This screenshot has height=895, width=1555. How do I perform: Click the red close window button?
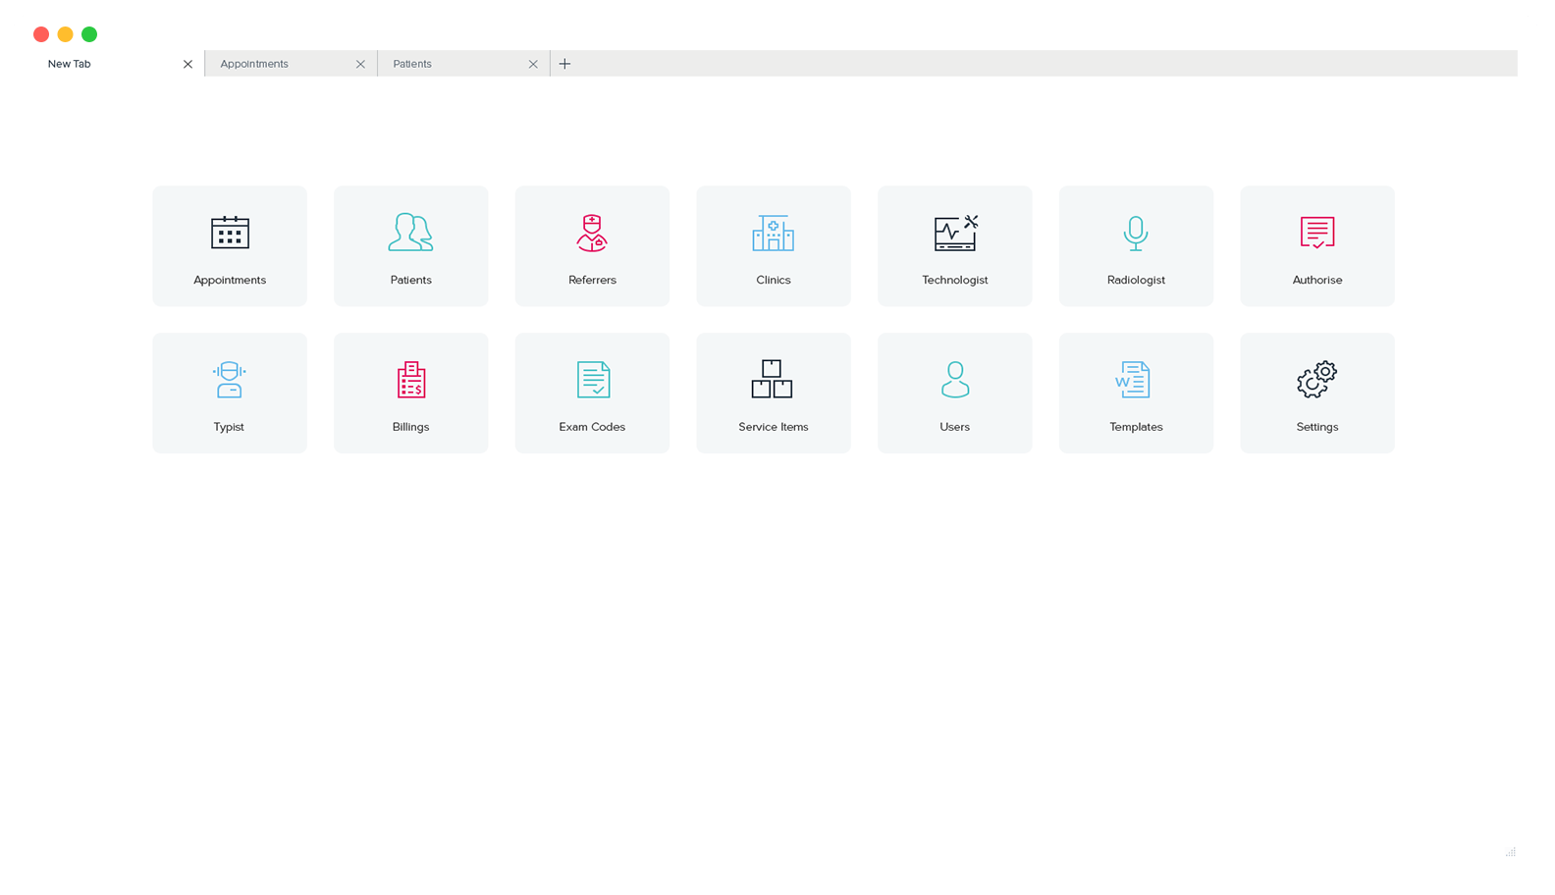click(x=41, y=34)
